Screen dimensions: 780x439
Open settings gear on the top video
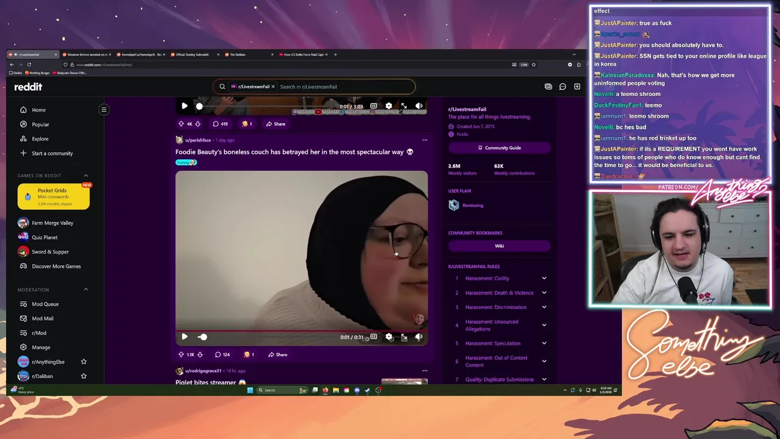point(389,106)
